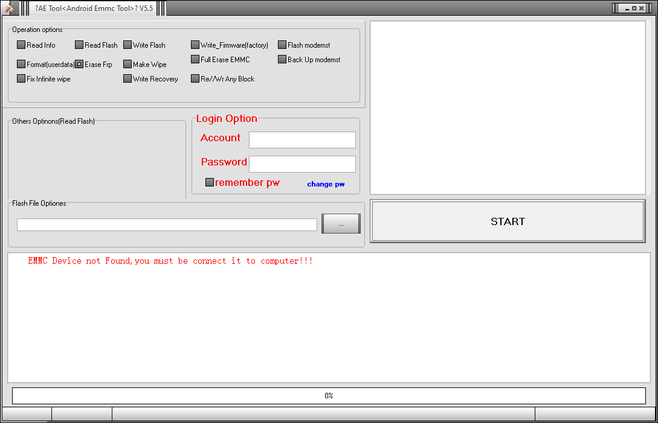Viewport: 658px width, 423px height.
Task: Click the Account input field
Action: tap(302, 139)
